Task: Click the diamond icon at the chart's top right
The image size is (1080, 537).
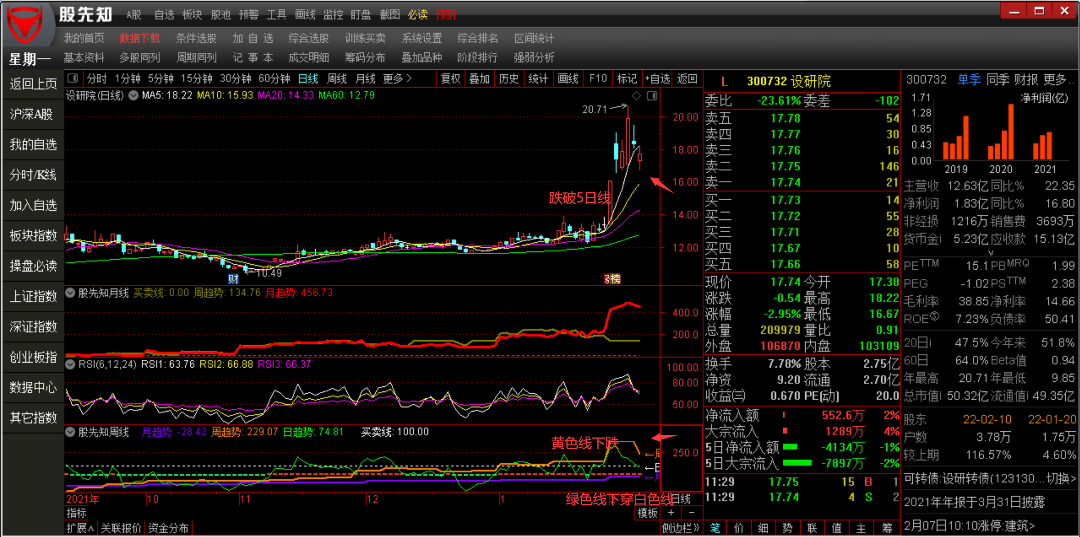Action: point(636,96)
